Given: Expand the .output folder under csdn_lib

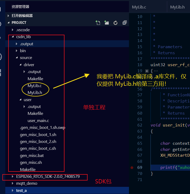Looking at the screenshot, I should pos(16,44).
